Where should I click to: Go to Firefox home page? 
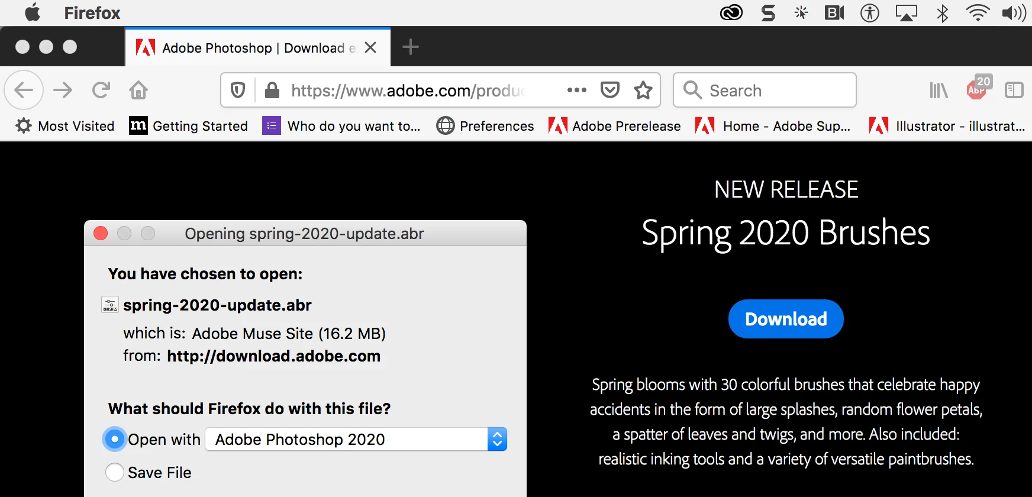point(138,90)
